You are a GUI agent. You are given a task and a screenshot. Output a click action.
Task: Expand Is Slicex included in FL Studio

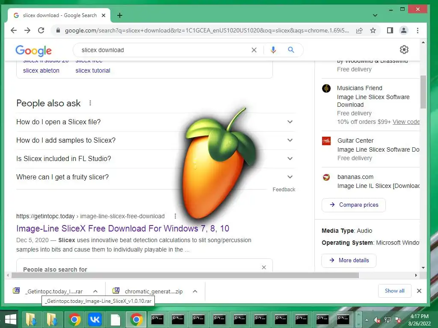click(x=156, y=159)
